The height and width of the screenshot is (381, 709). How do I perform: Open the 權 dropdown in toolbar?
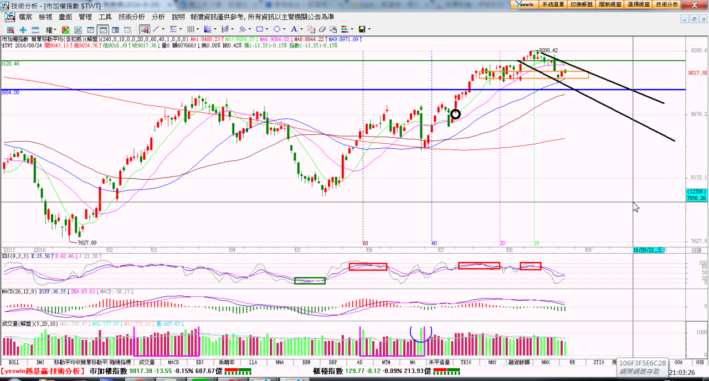pos(51,29)
